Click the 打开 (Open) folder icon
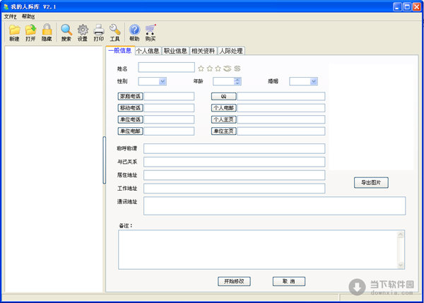Image resolution: width=424 pixels, height=303 pixels. 30,32
